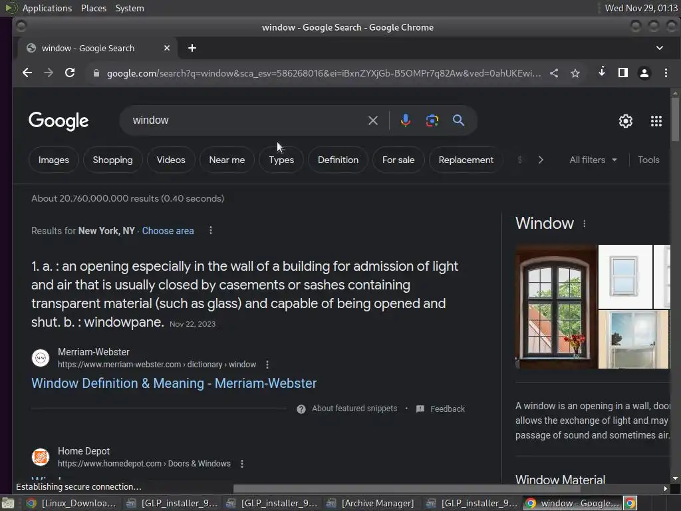Filter results by Shopping
Screen dimensions: 681x511
(x=112, y=160)
